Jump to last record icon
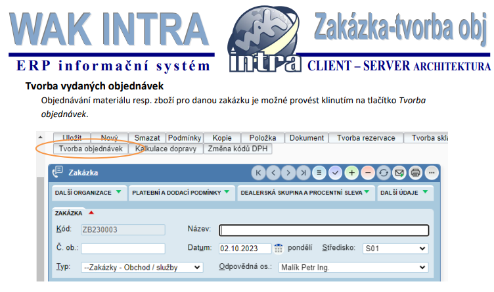 tap(302, 173)
